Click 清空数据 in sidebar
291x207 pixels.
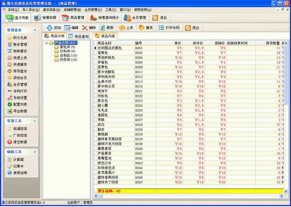coord(17,142)
